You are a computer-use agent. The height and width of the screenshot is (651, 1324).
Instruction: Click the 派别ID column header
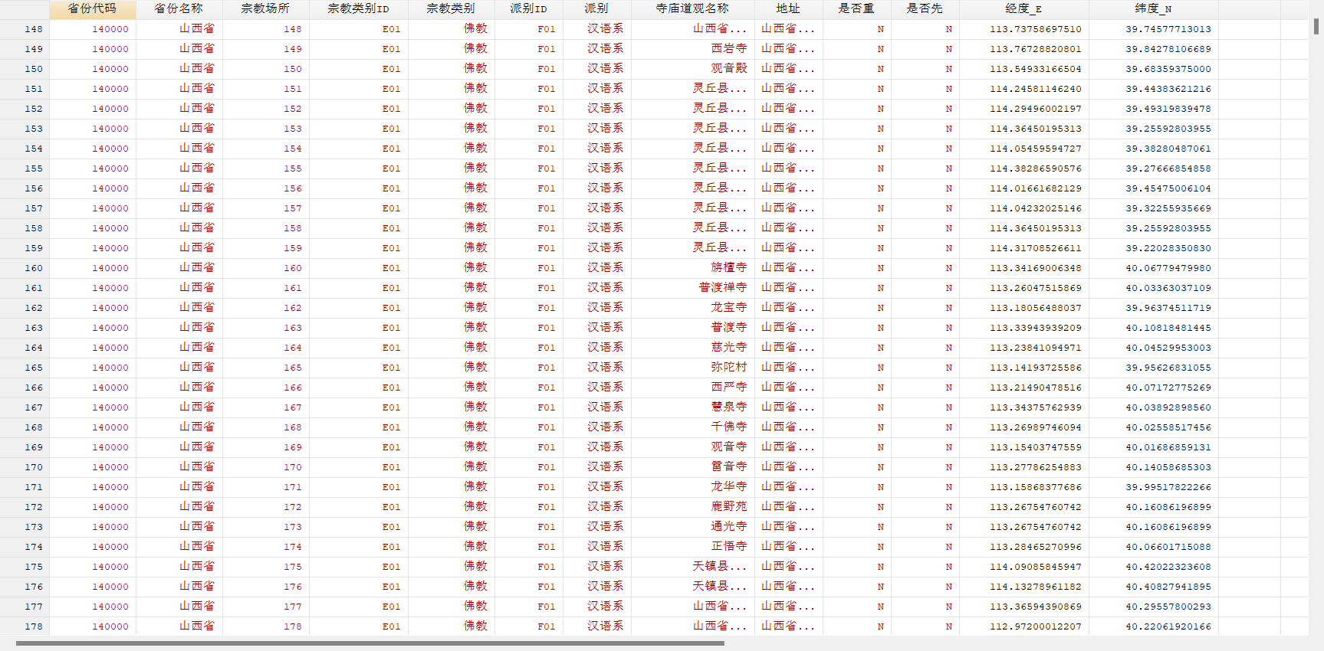tap(529, 8)
